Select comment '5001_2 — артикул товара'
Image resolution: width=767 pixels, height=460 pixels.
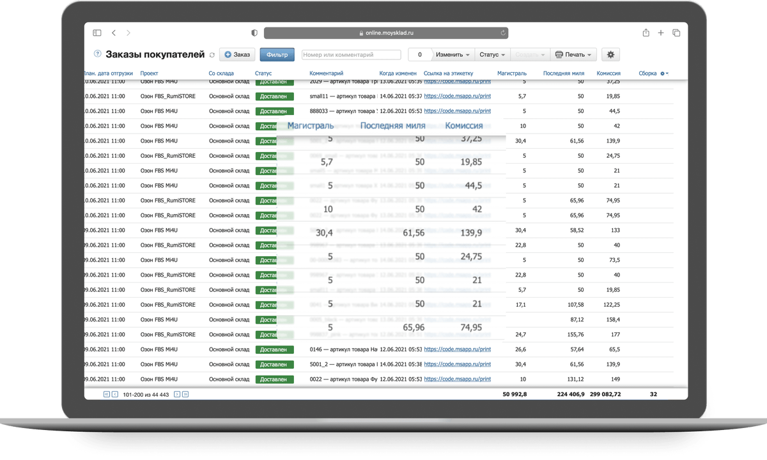[x=343, y=364]
